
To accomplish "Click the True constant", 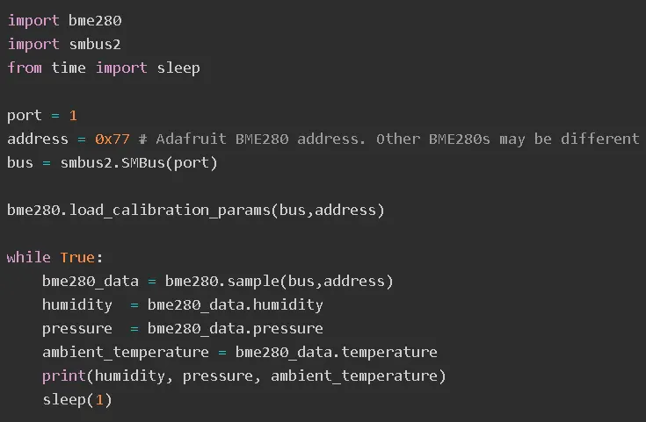I will click(x=77, y=257).
